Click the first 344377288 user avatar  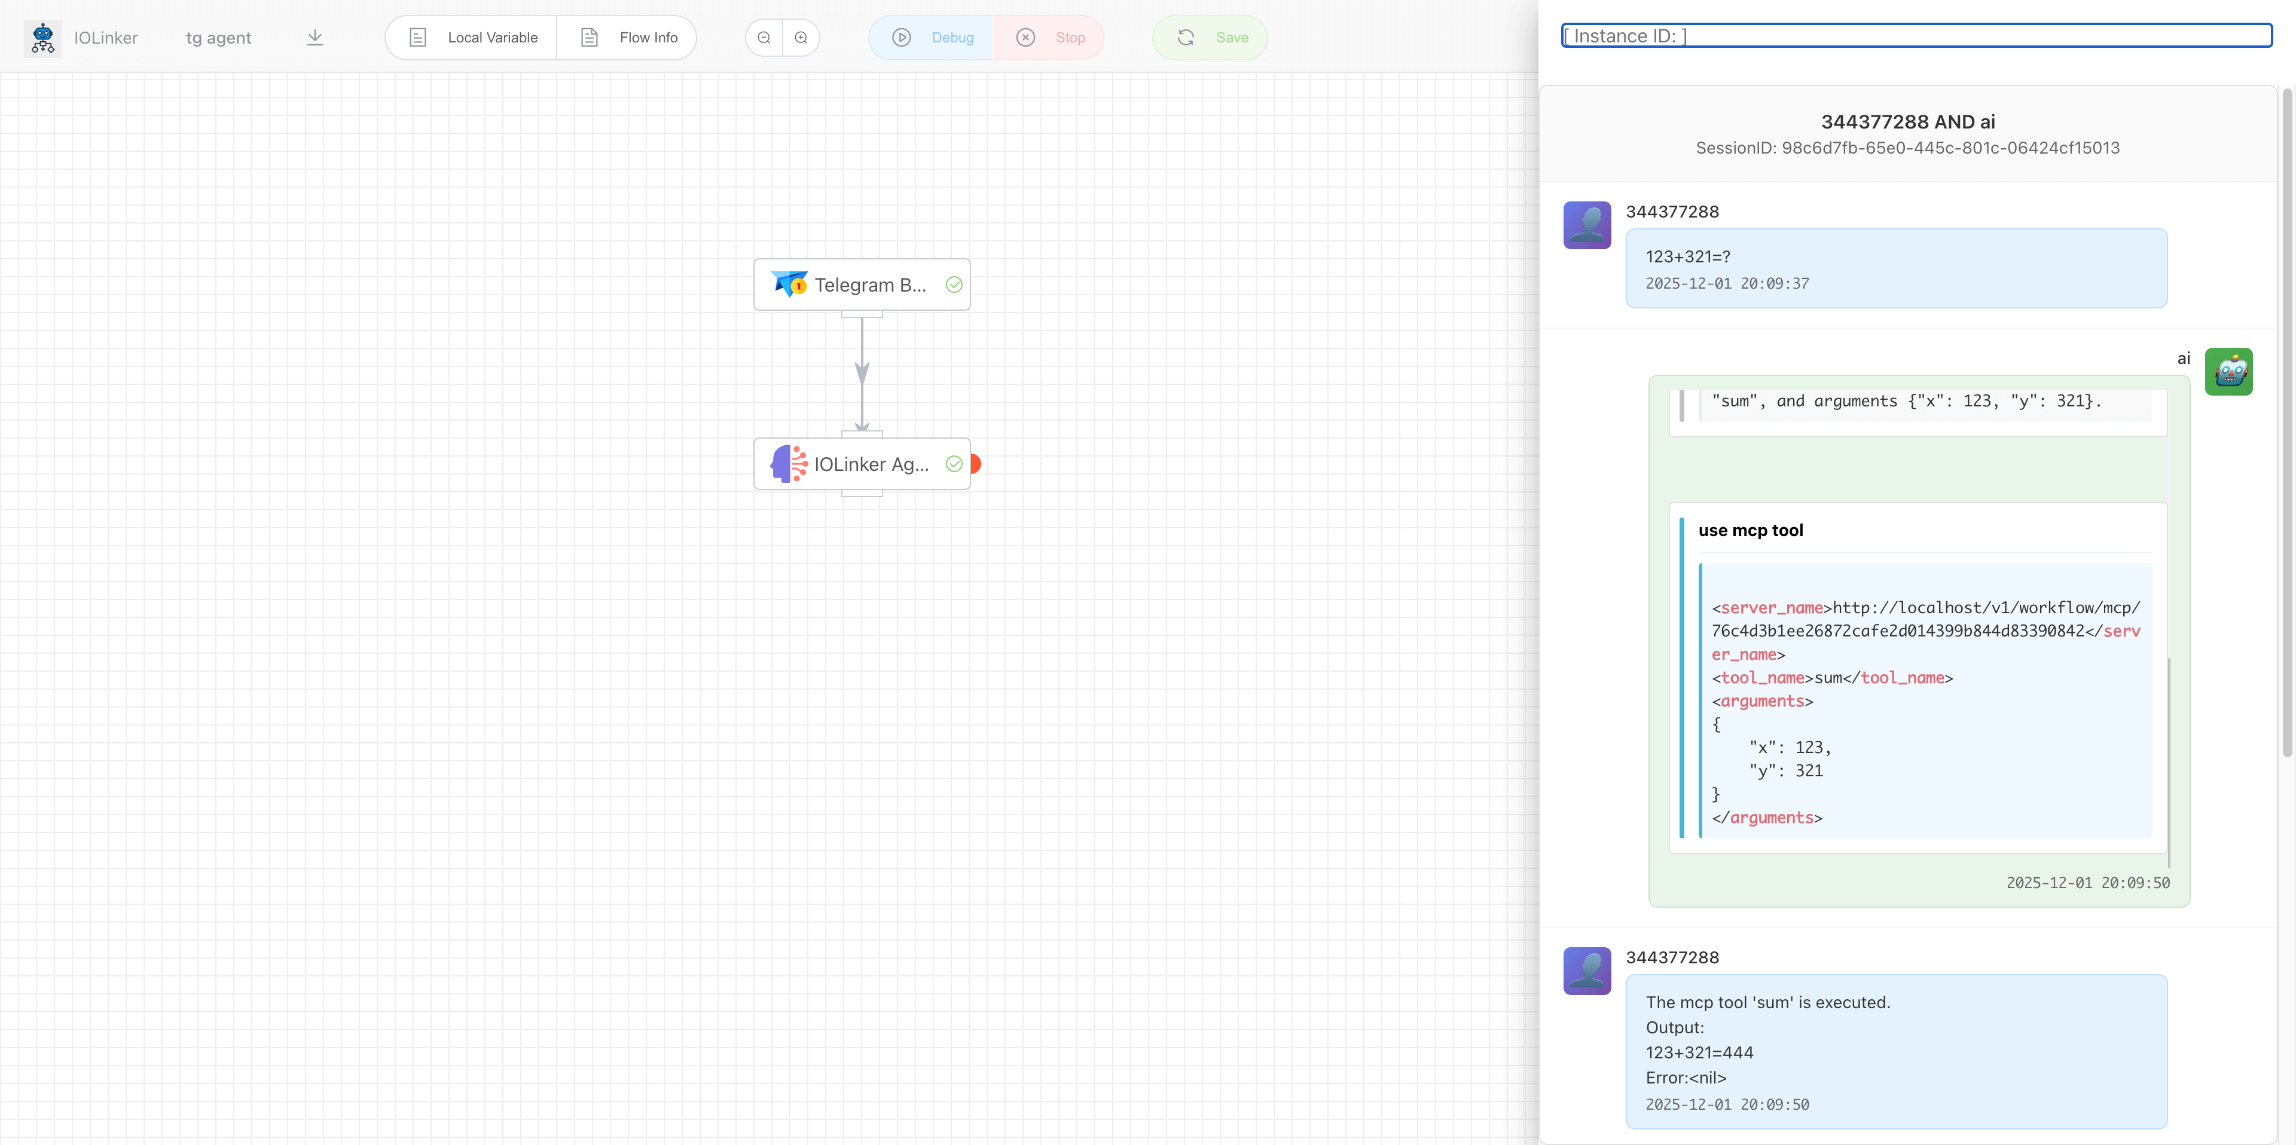pos(1586,225)
